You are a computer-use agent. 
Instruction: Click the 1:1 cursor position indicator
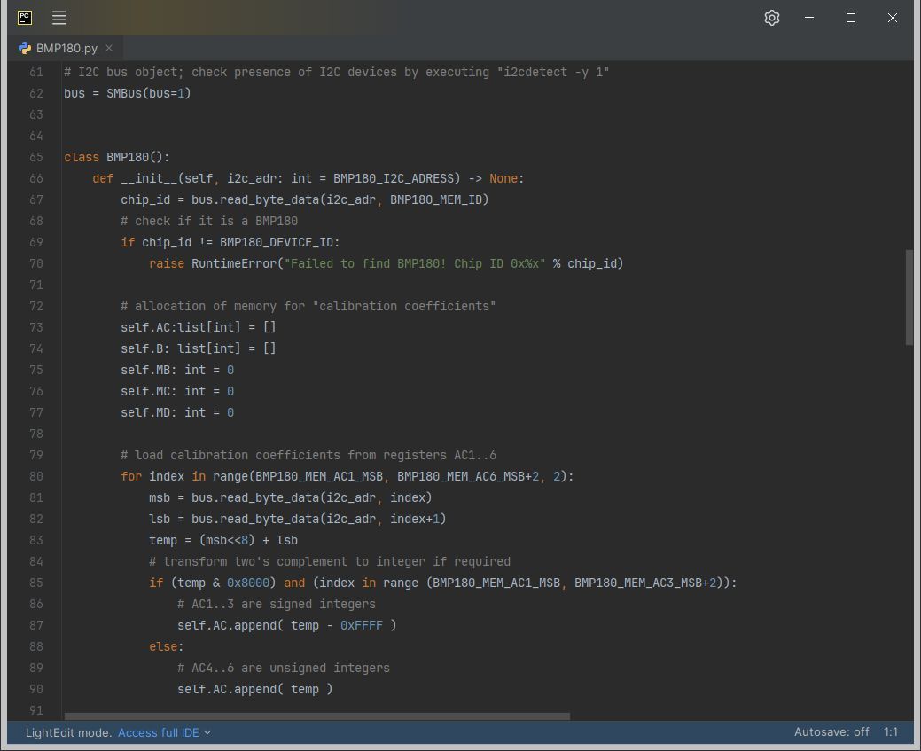891,732
